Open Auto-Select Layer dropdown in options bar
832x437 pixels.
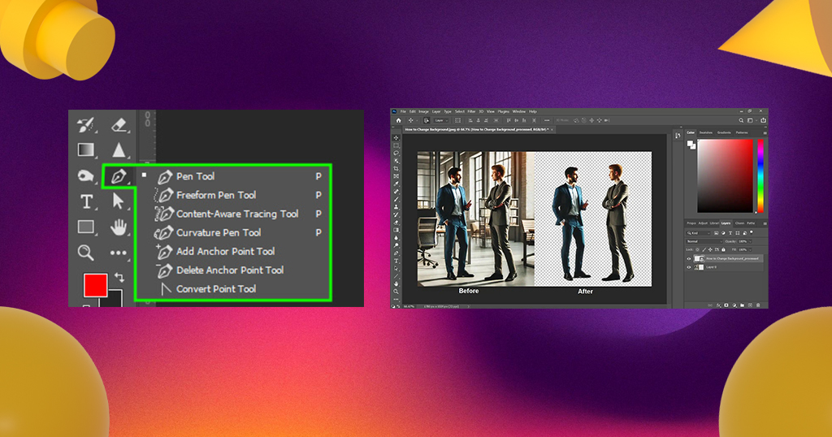[441, 120]
